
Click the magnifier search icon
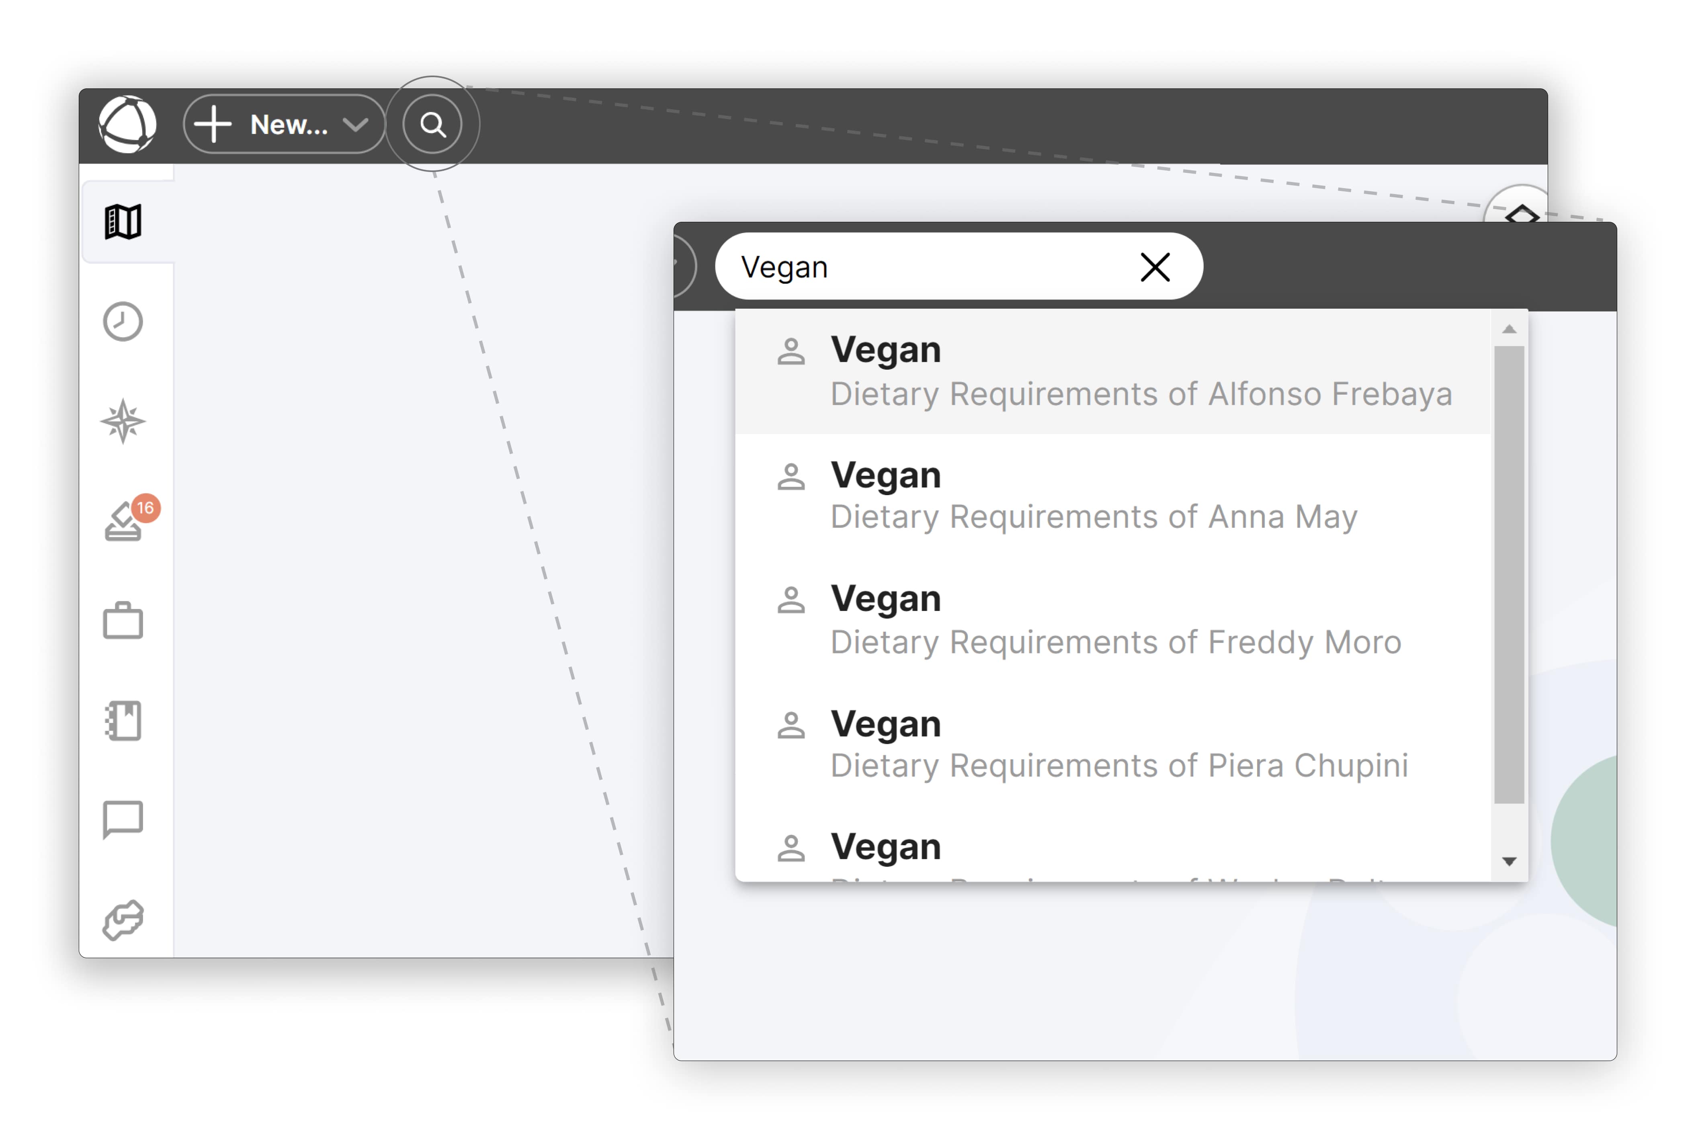point(432,125)
